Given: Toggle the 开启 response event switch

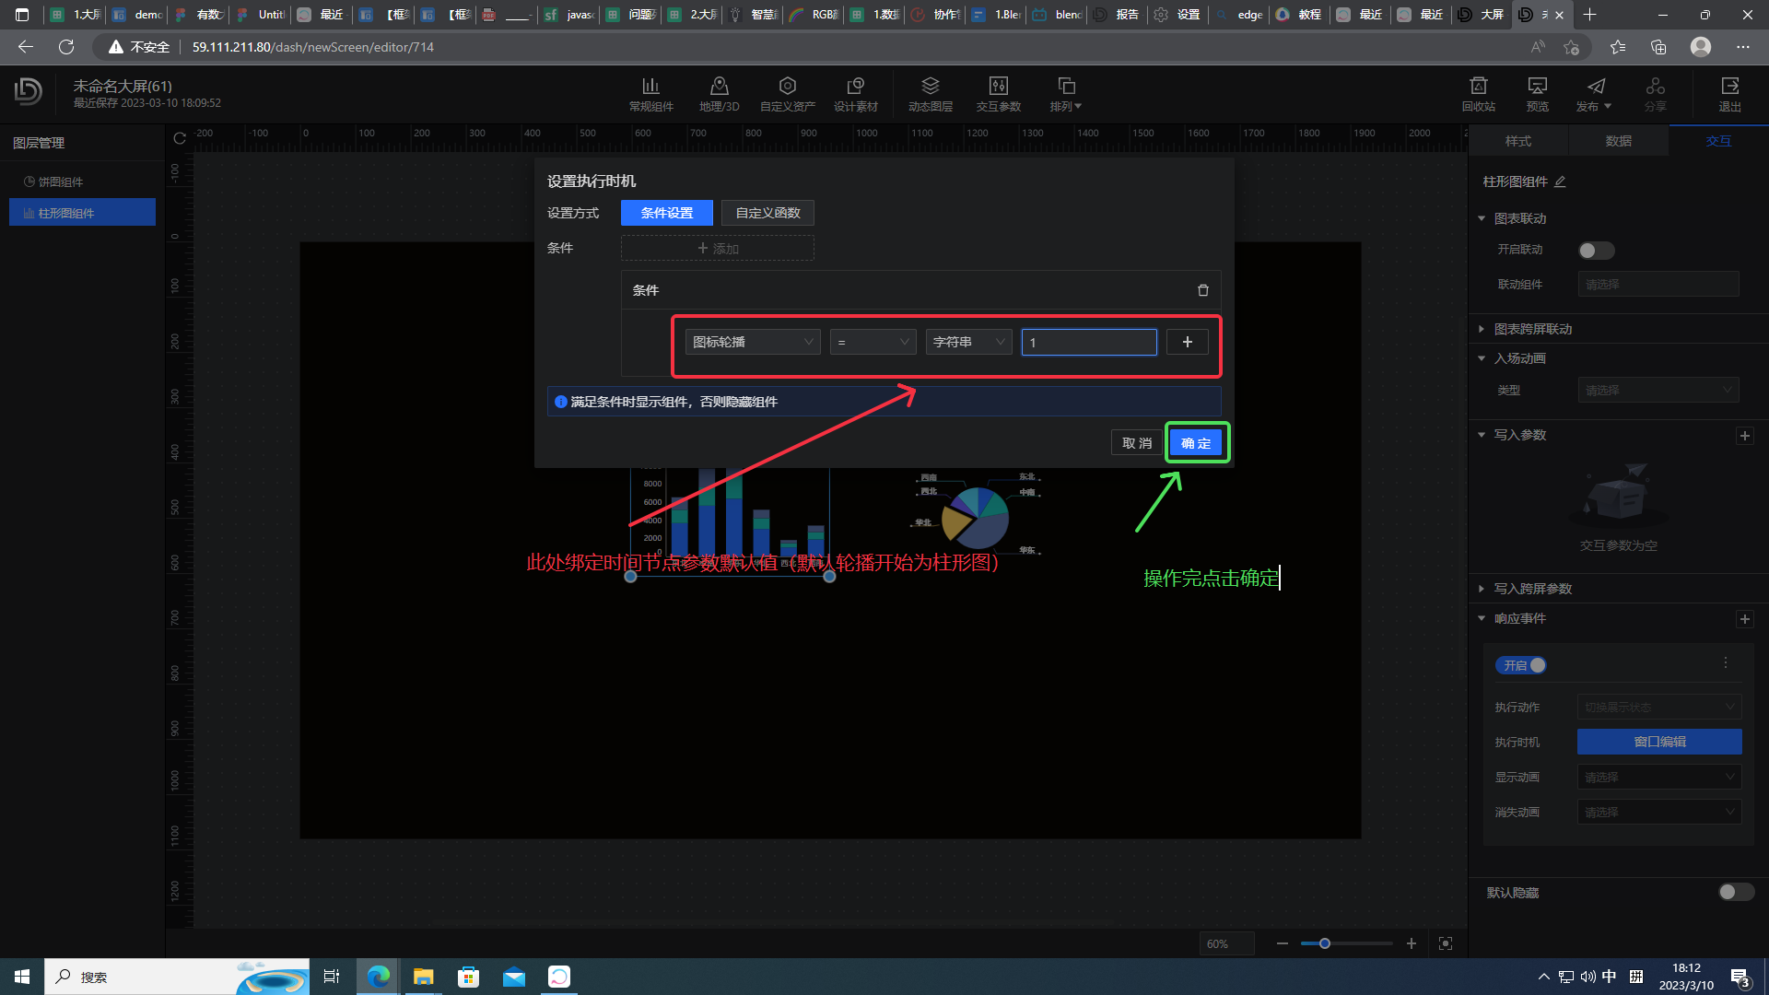Looking at the screenshot, I should [1523, 665].
